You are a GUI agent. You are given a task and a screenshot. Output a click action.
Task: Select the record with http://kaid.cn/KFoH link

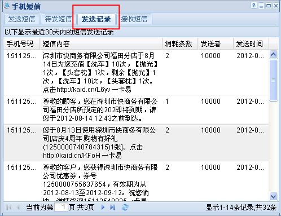tap(137, 143)
